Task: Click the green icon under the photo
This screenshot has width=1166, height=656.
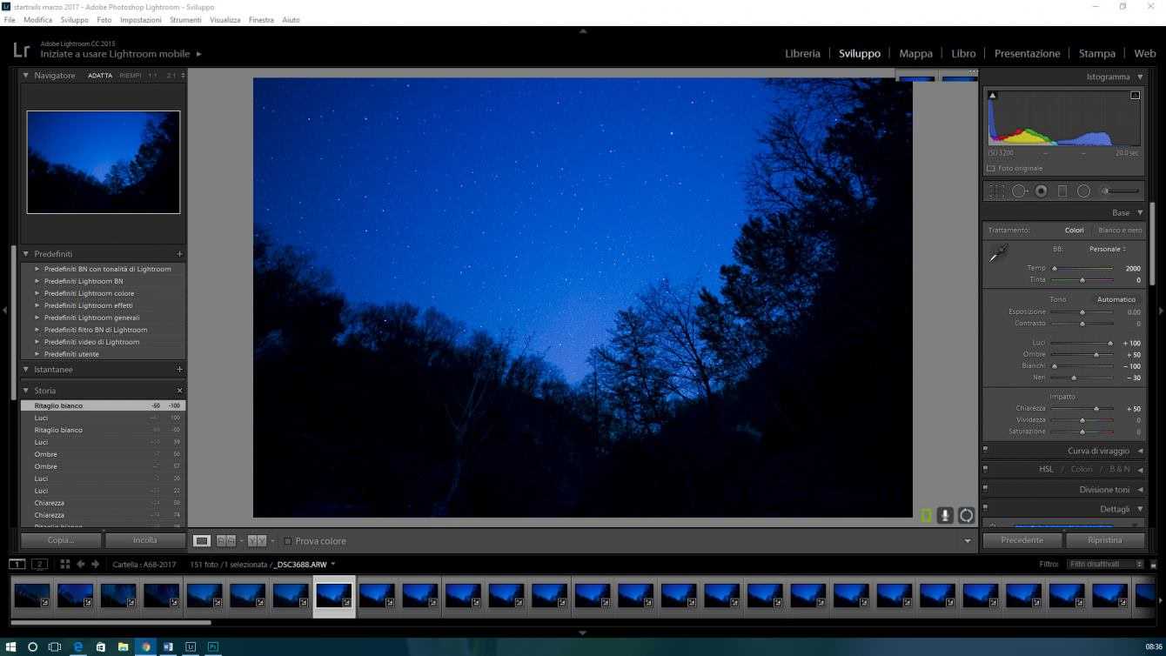Action: (926, 515)
